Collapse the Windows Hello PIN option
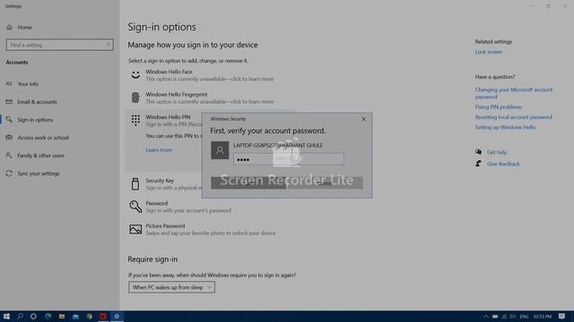This screenshot has width=574, height=322. pos(168,117)
